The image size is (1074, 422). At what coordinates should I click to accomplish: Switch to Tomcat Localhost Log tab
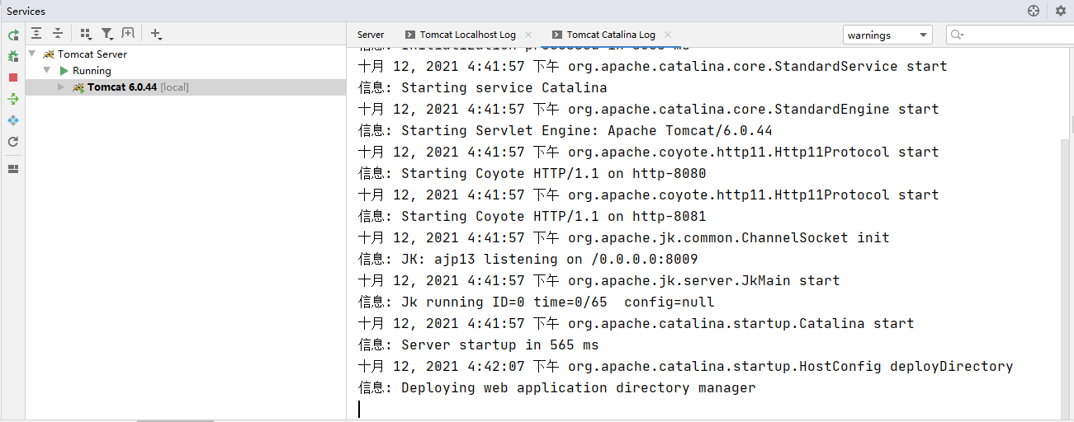pos(468,35)
